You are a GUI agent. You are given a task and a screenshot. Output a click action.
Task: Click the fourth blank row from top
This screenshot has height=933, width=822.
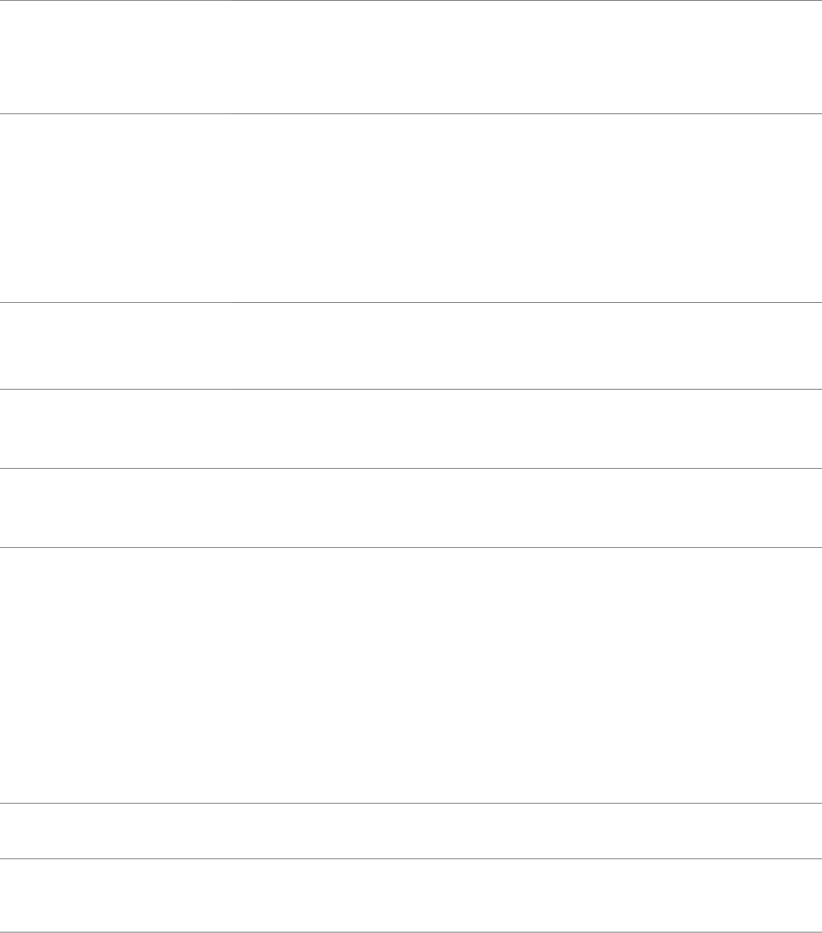tap(411, 428)
